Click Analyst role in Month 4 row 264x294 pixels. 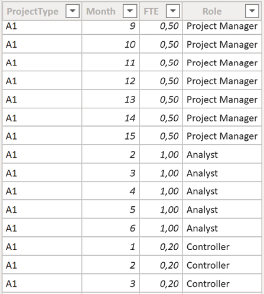[x=202, y=191]
